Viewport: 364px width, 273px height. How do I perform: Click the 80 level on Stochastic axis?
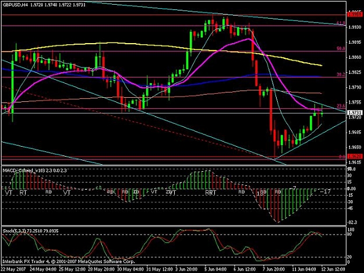point(351,235)
